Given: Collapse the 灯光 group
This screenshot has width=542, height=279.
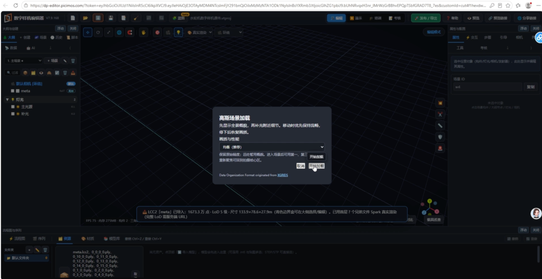Looking at the screenshot, I should pyautogui.click(x=7, y=99).
